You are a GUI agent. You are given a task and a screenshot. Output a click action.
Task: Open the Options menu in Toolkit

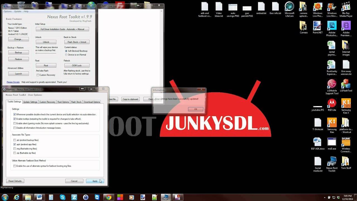click(x=8, y=11)
